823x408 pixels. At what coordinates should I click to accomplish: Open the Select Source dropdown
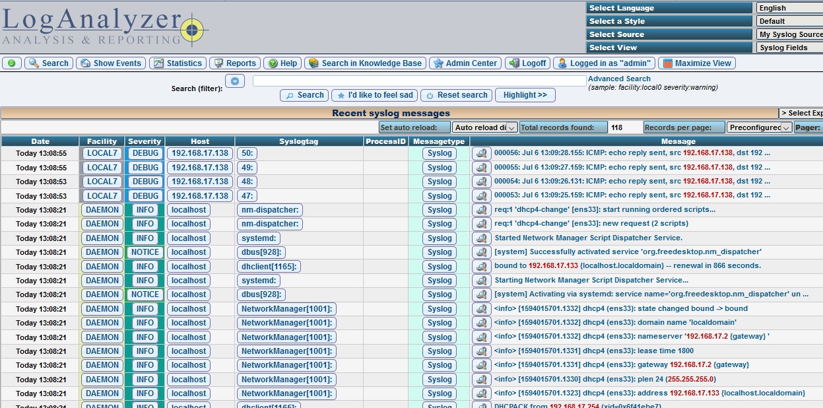pos(789,34)
